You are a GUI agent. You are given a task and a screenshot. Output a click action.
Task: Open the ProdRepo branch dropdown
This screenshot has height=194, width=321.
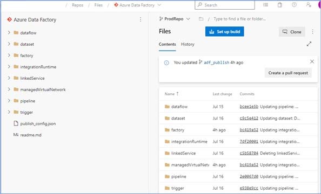pyautogui.click(x=175, y=19)
